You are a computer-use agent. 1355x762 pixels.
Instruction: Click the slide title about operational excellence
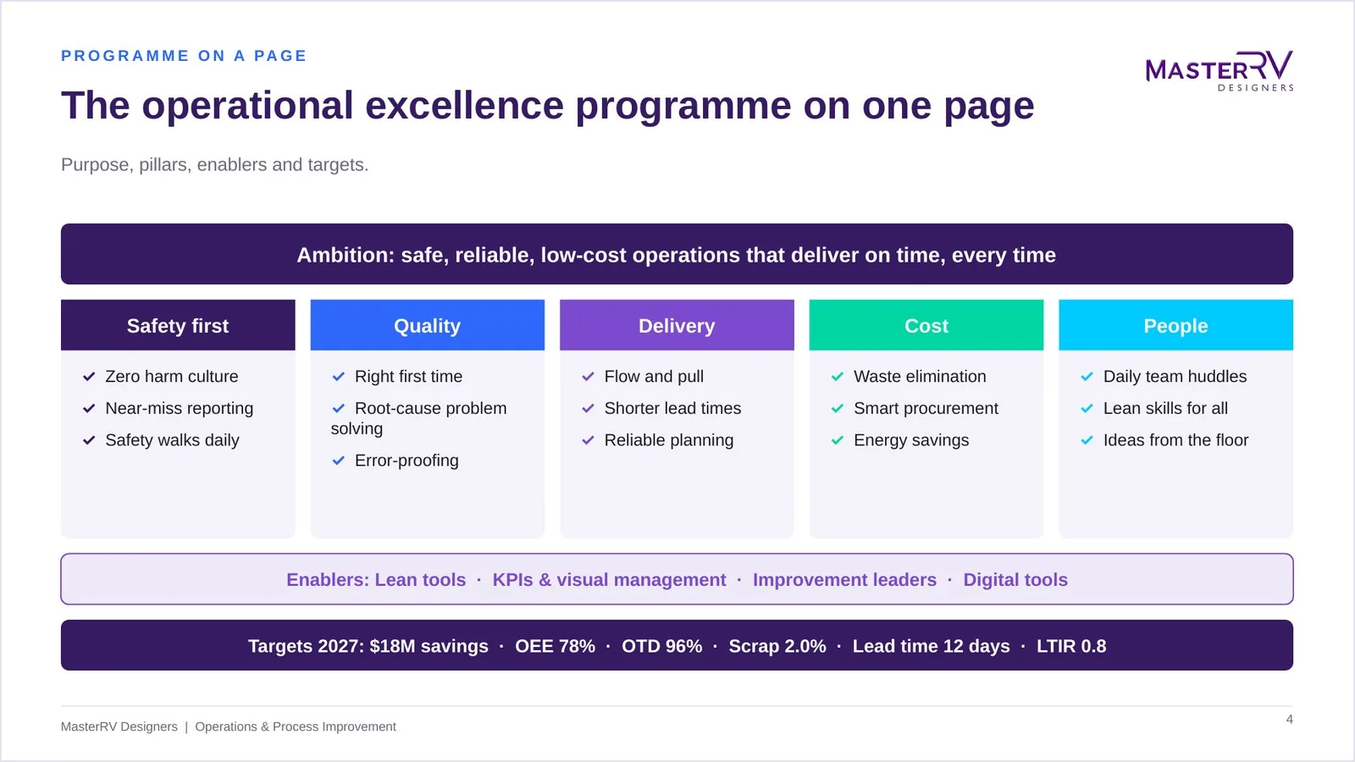[x=547, y=107]
